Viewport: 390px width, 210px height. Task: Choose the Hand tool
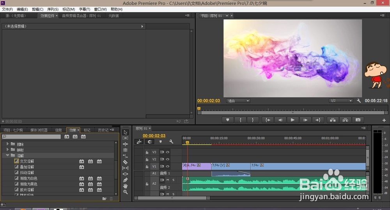click(x=125, y=186)
